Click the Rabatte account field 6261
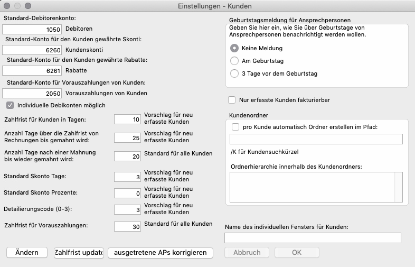This screenshot has height=267, width=415. point(32,70)
